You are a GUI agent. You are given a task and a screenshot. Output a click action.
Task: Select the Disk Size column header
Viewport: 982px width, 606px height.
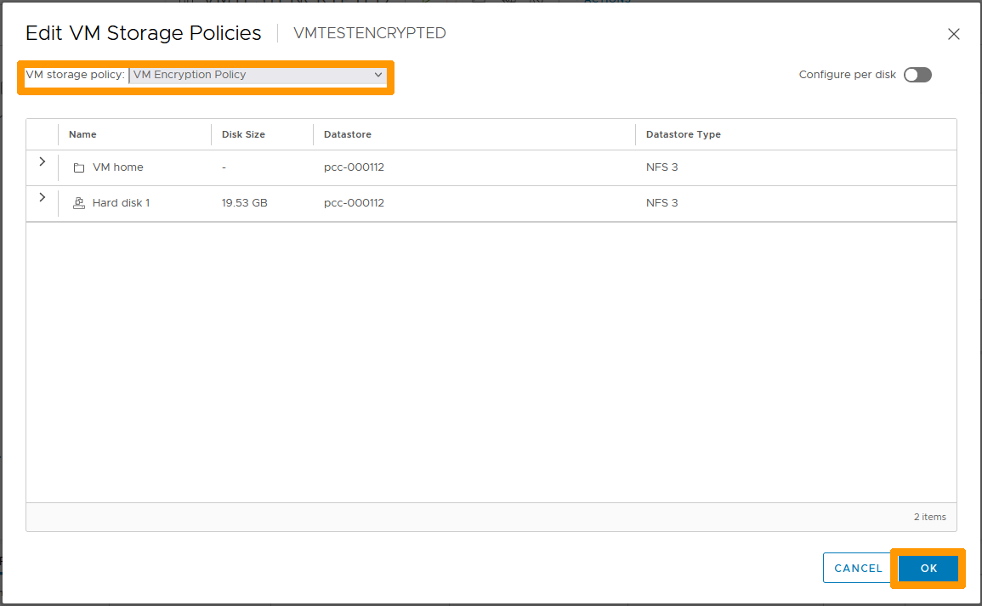[245, 134]
